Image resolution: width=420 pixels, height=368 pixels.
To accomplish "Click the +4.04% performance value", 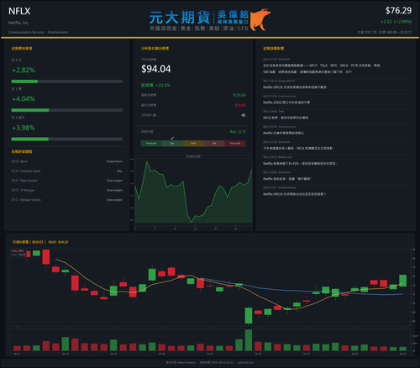I will pos(24,99).
